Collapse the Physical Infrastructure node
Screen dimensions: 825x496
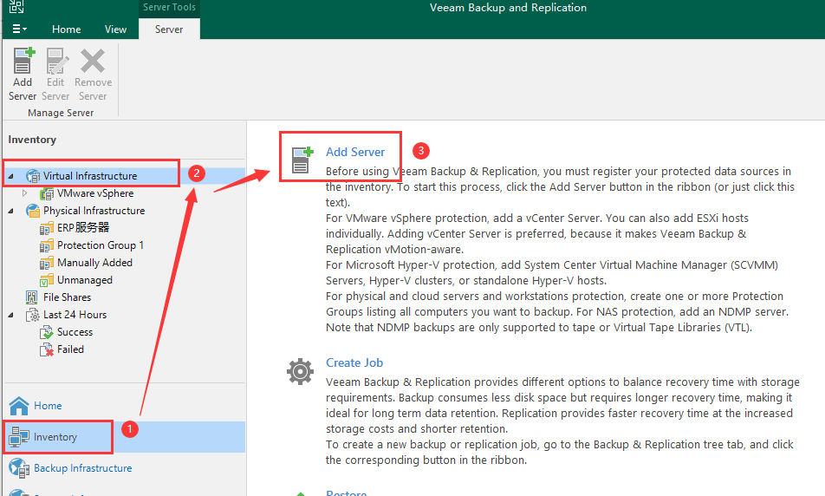click(x=10, y=211)
